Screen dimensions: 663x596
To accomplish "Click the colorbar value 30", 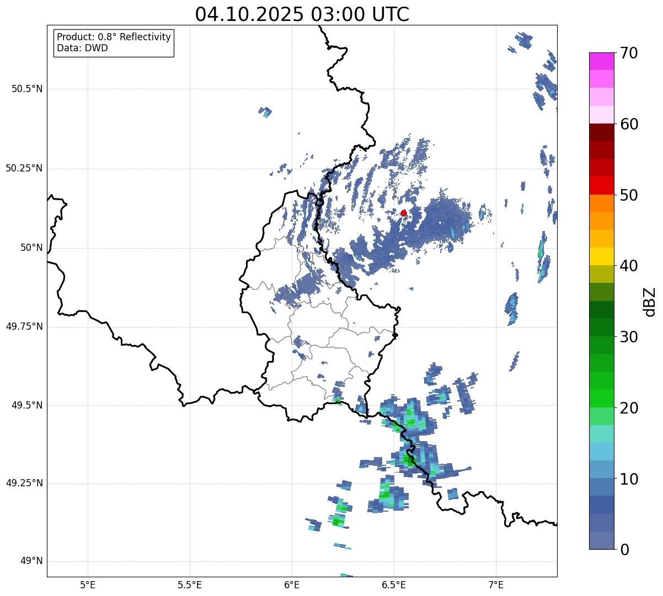I will tap(629, 337).
